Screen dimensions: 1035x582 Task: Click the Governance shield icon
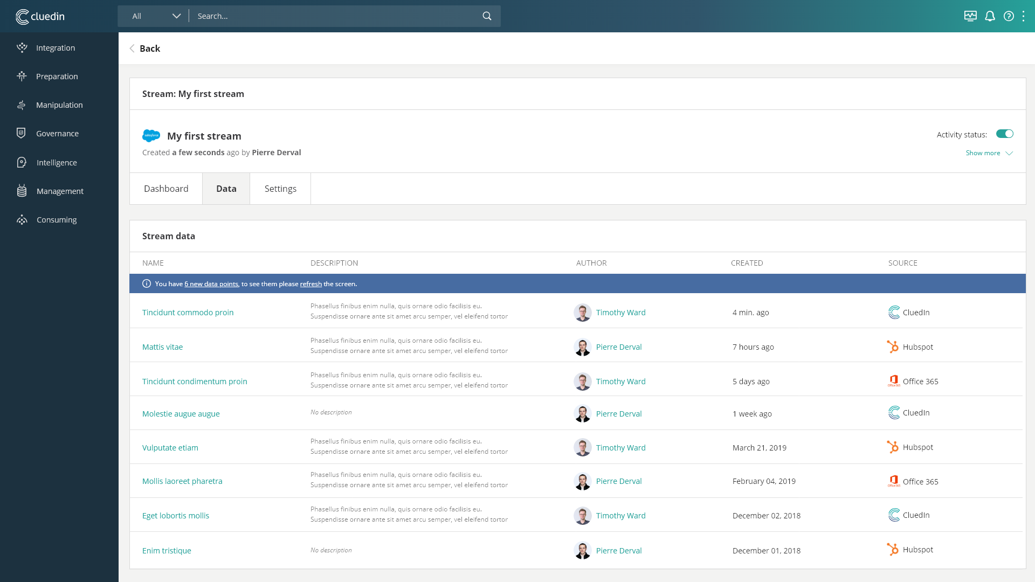pyautogui.click(x=21, y=133)
